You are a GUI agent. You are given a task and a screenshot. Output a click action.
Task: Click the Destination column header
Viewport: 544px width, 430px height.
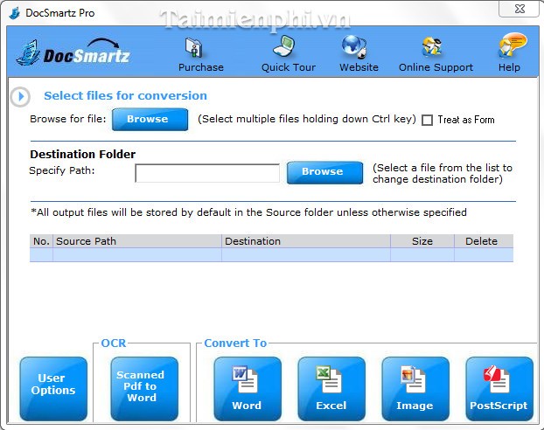tap(306, 241)
